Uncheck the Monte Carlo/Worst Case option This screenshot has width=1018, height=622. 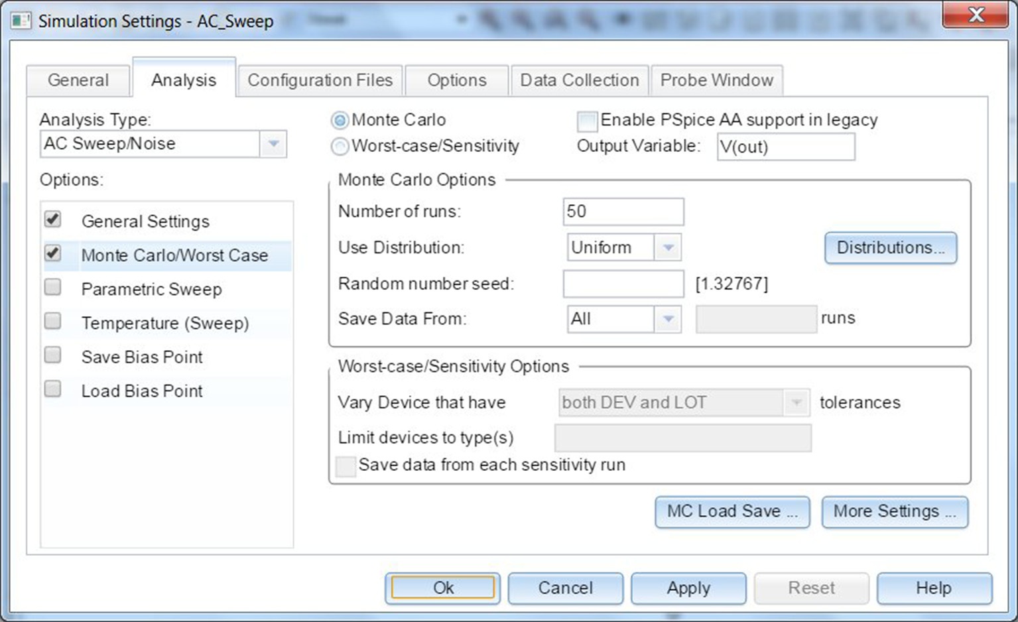tap(52, 254)
